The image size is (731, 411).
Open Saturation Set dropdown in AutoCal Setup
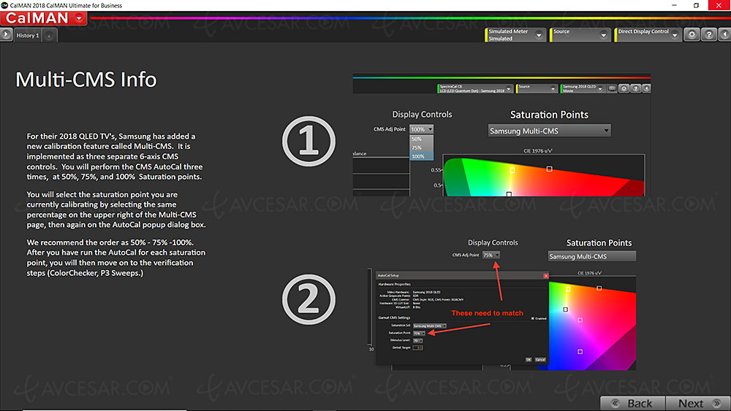(429, 326)
